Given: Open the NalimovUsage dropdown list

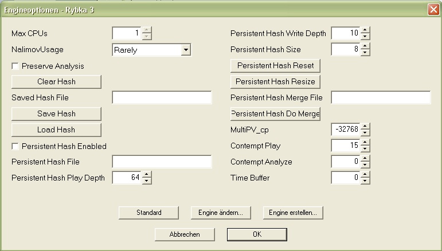Looking at the screenshot, I should coord(186,50).
